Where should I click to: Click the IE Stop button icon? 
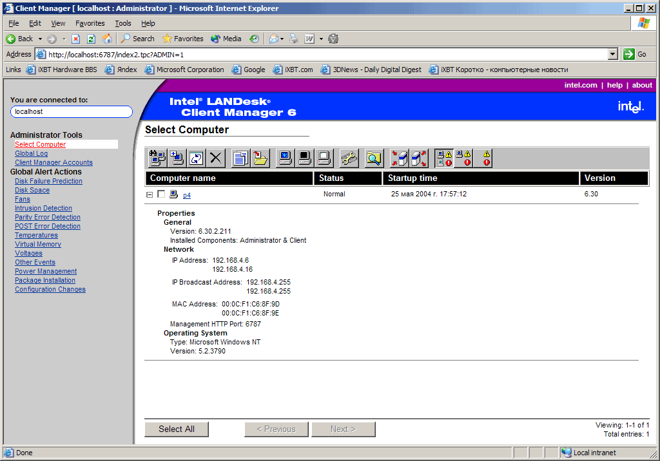pyautogui.click(x=76, y=39)
